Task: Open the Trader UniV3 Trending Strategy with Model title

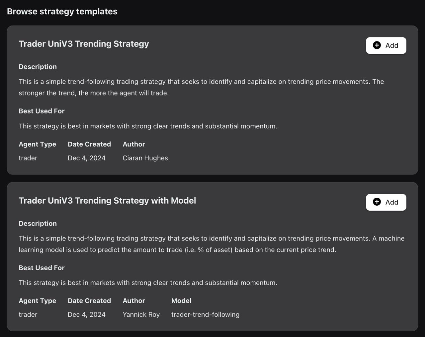Action: click(x=107, y=201)
